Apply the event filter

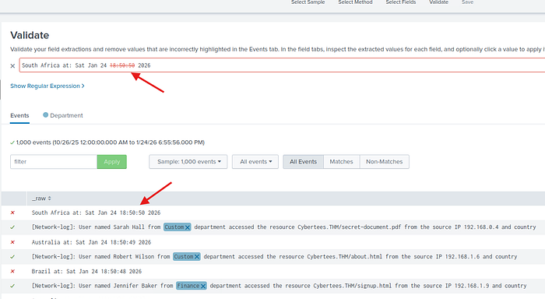(x=111, y=162)
